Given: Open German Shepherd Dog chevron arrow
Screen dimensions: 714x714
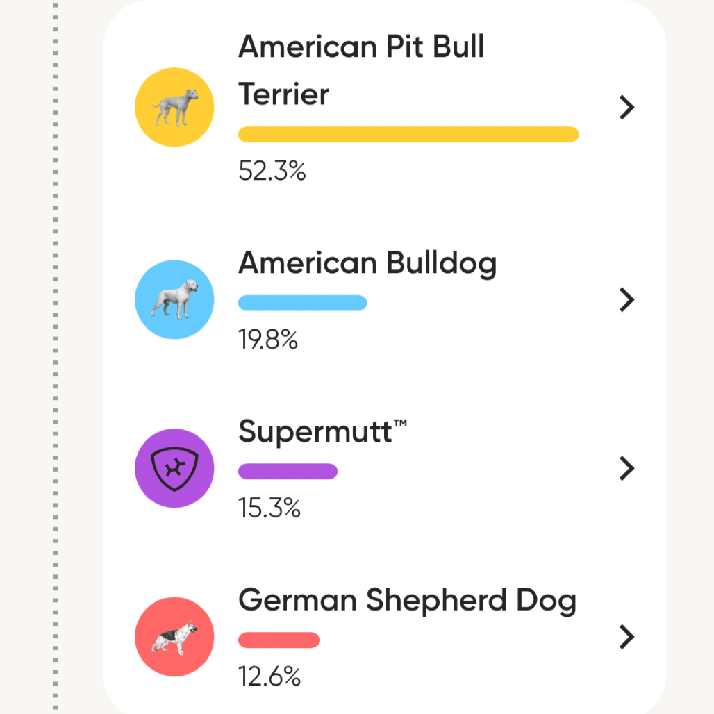Looking at the screenshot, I should point(626,637).
